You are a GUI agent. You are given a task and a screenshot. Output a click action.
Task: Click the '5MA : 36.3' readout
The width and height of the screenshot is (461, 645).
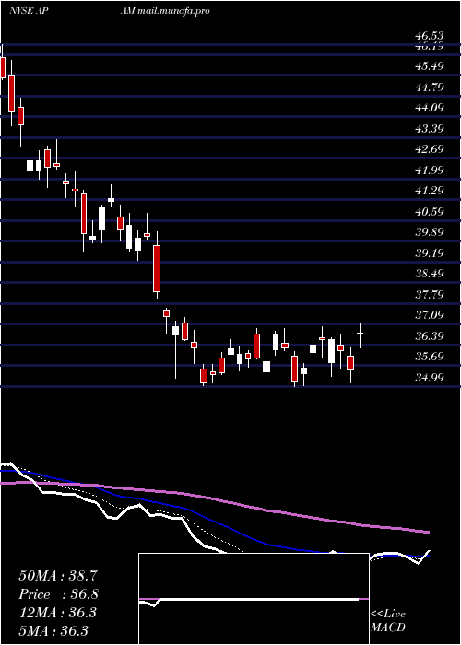pyautogui.click(x=54, y=630)
